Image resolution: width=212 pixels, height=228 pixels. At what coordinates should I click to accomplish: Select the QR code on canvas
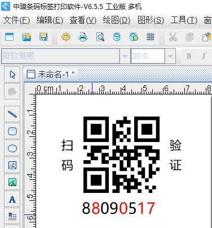(x=121, y=154)
